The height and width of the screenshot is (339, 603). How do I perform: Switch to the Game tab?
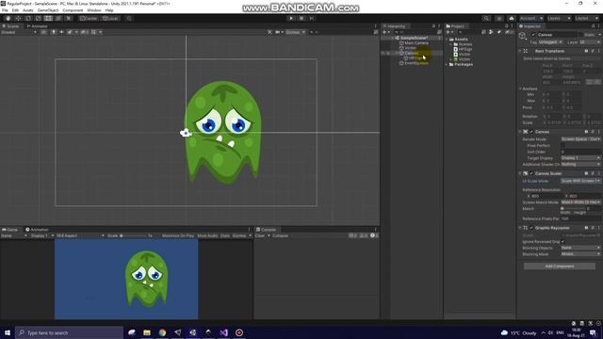[x=10, y=230]
